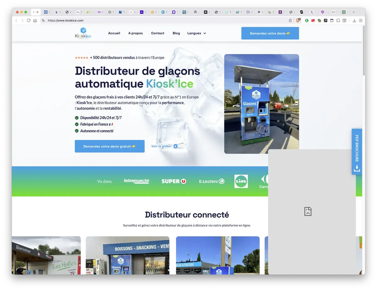Go to the Contact page
Image resolution: width=377 pixels, height=290 pixels.
pos(158,33)
